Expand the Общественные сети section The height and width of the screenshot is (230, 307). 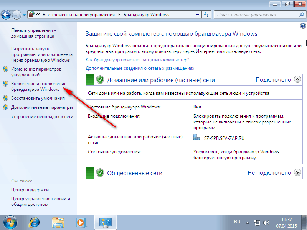pyautogui.click(x=298, y=173)
